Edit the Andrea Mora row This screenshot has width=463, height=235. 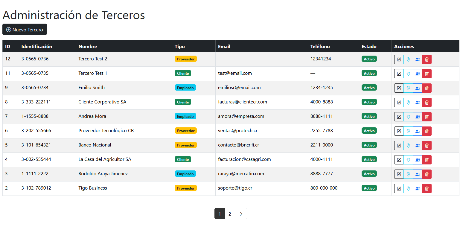point(399,117)
